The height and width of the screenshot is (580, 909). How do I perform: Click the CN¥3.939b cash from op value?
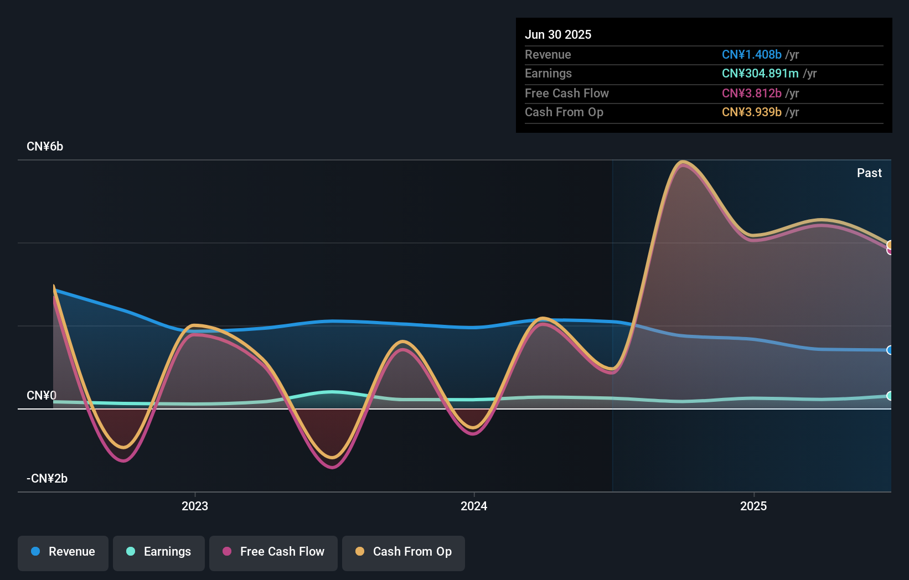pyautogui.click(x=752, y=112)
